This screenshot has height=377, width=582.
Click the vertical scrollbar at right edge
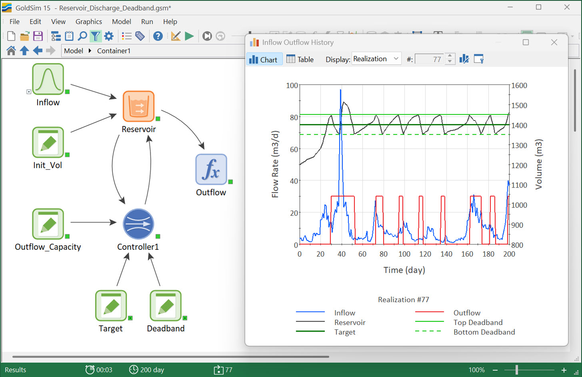(575, 101)
